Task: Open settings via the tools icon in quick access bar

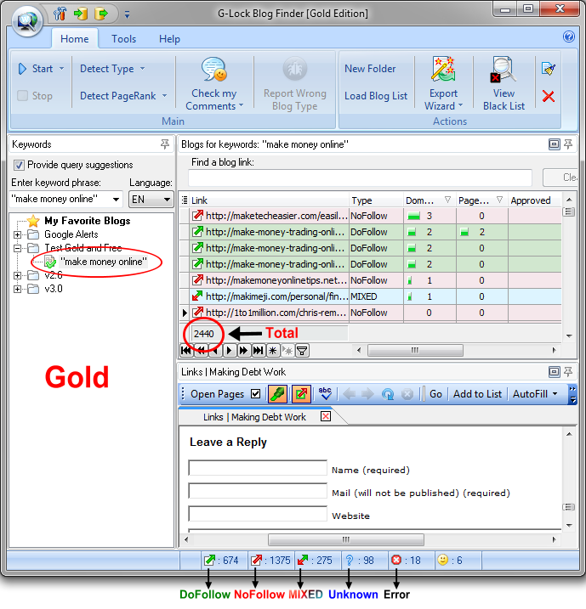Action: 60,14
